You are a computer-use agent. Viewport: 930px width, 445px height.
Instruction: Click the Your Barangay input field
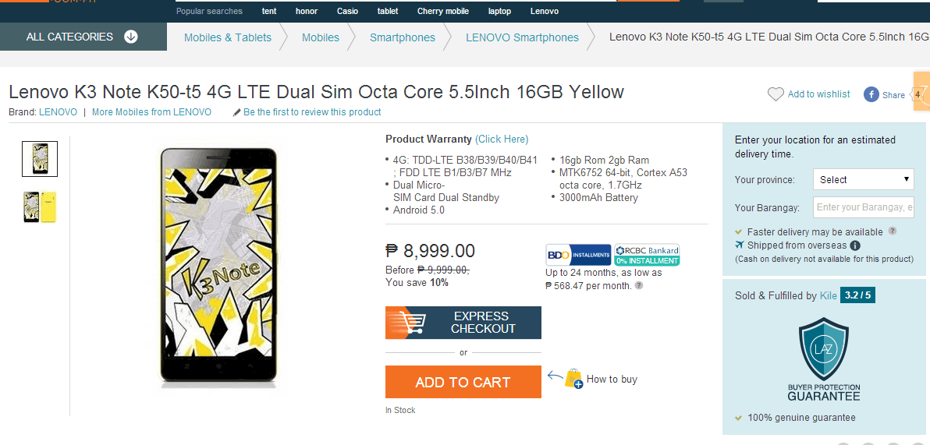(863, 207)
